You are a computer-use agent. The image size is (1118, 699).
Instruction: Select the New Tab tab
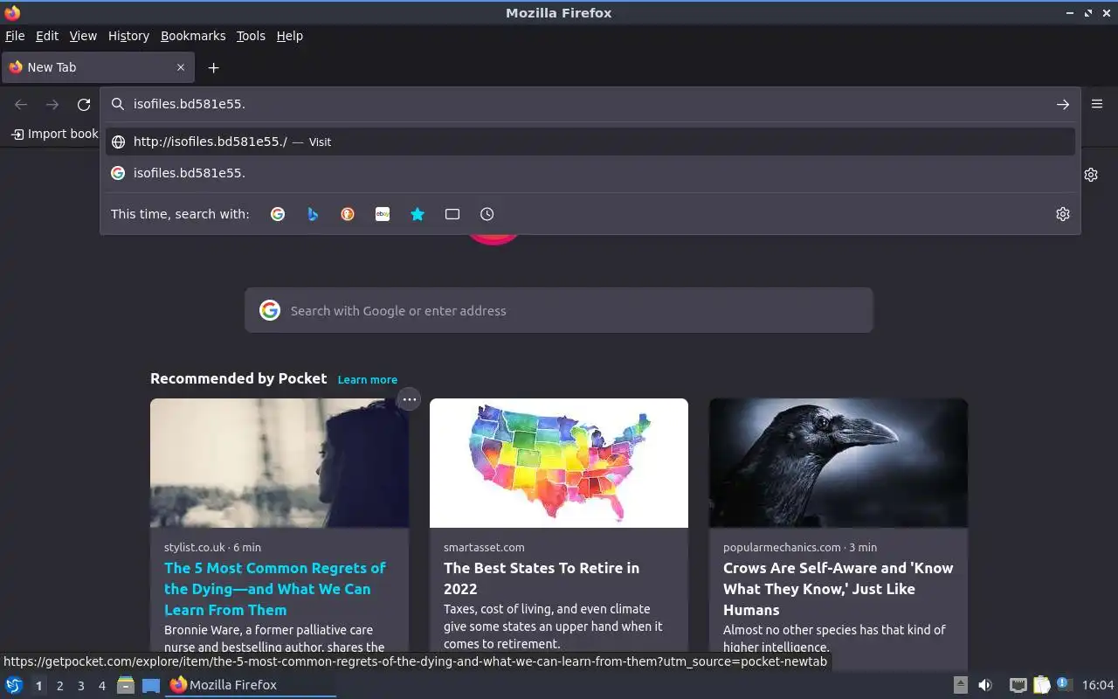tap(97, 67)
